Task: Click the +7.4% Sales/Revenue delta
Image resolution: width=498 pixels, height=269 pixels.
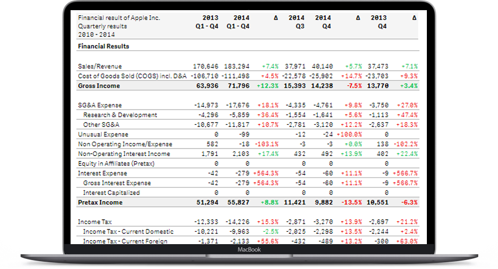Action: [x=270, y=66]
